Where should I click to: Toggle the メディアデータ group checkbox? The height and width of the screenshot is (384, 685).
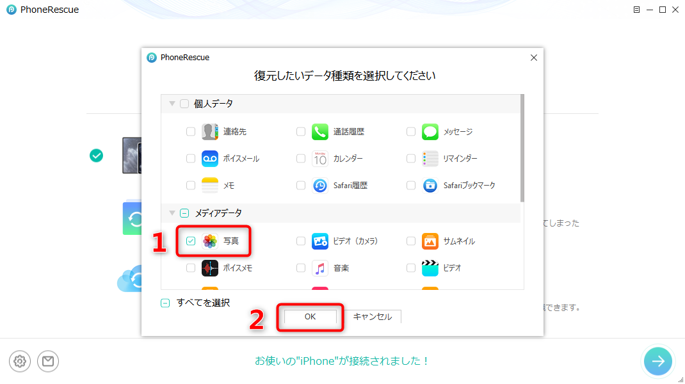tap(184, 213)
